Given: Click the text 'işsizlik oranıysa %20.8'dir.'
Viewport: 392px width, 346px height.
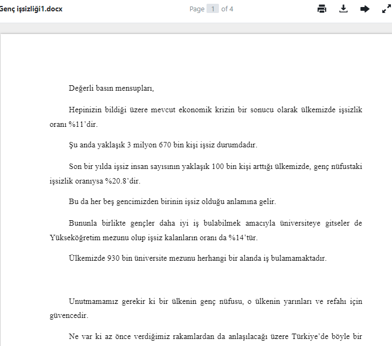Looking at the screenshot, I should tap(95, 181).
